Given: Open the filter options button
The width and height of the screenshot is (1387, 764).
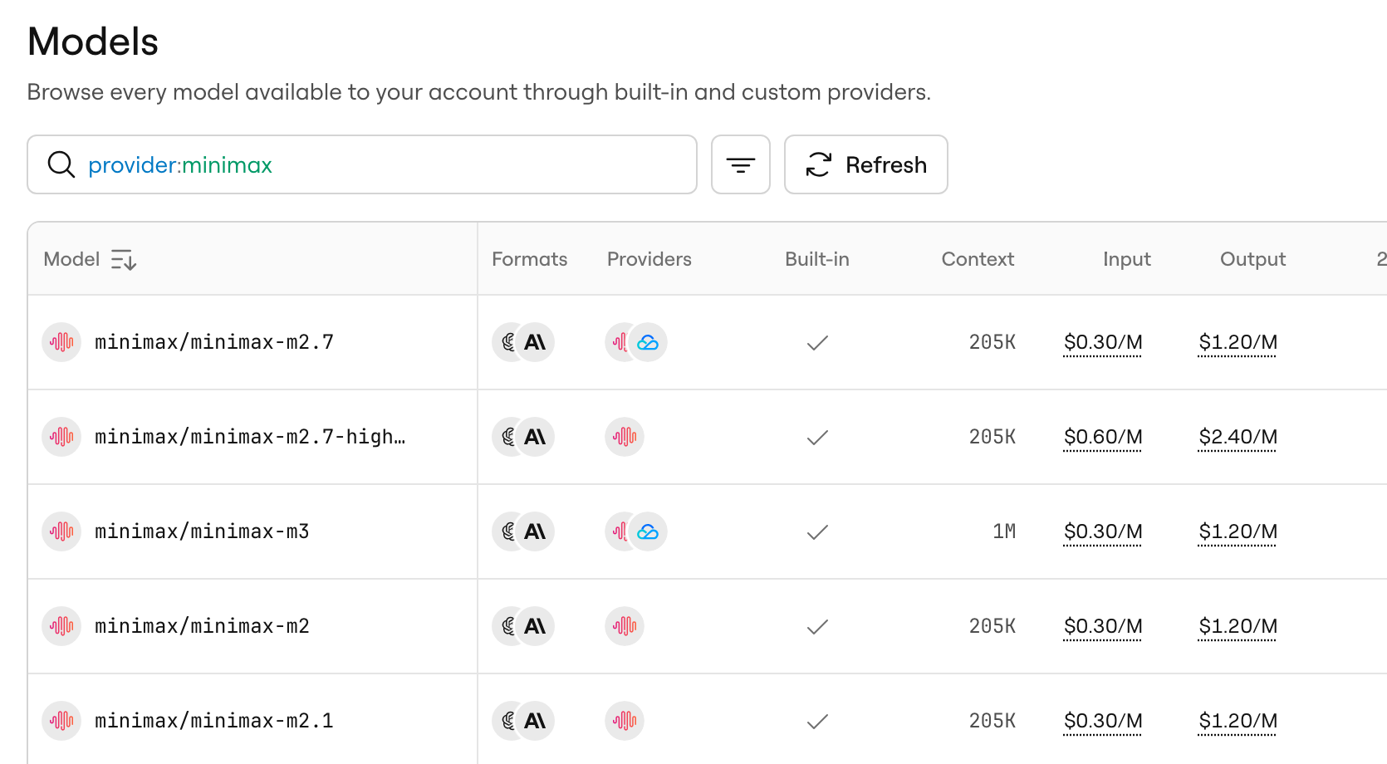Looking at the screenshot, I should point(741,164).
